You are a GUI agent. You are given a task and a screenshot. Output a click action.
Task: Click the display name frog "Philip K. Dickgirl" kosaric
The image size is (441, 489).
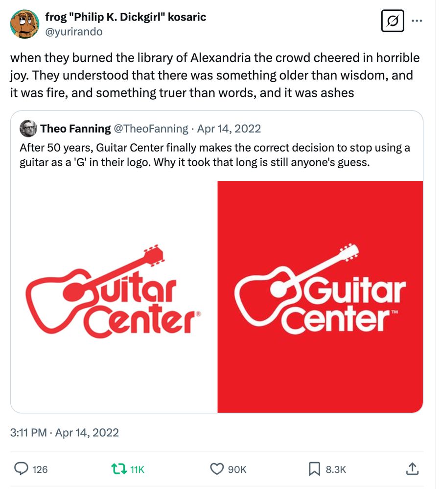[x=125, y=17]
